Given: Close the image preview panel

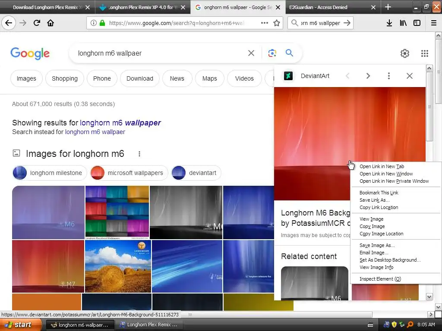Looking at the screenshot, I should [410, 76].
